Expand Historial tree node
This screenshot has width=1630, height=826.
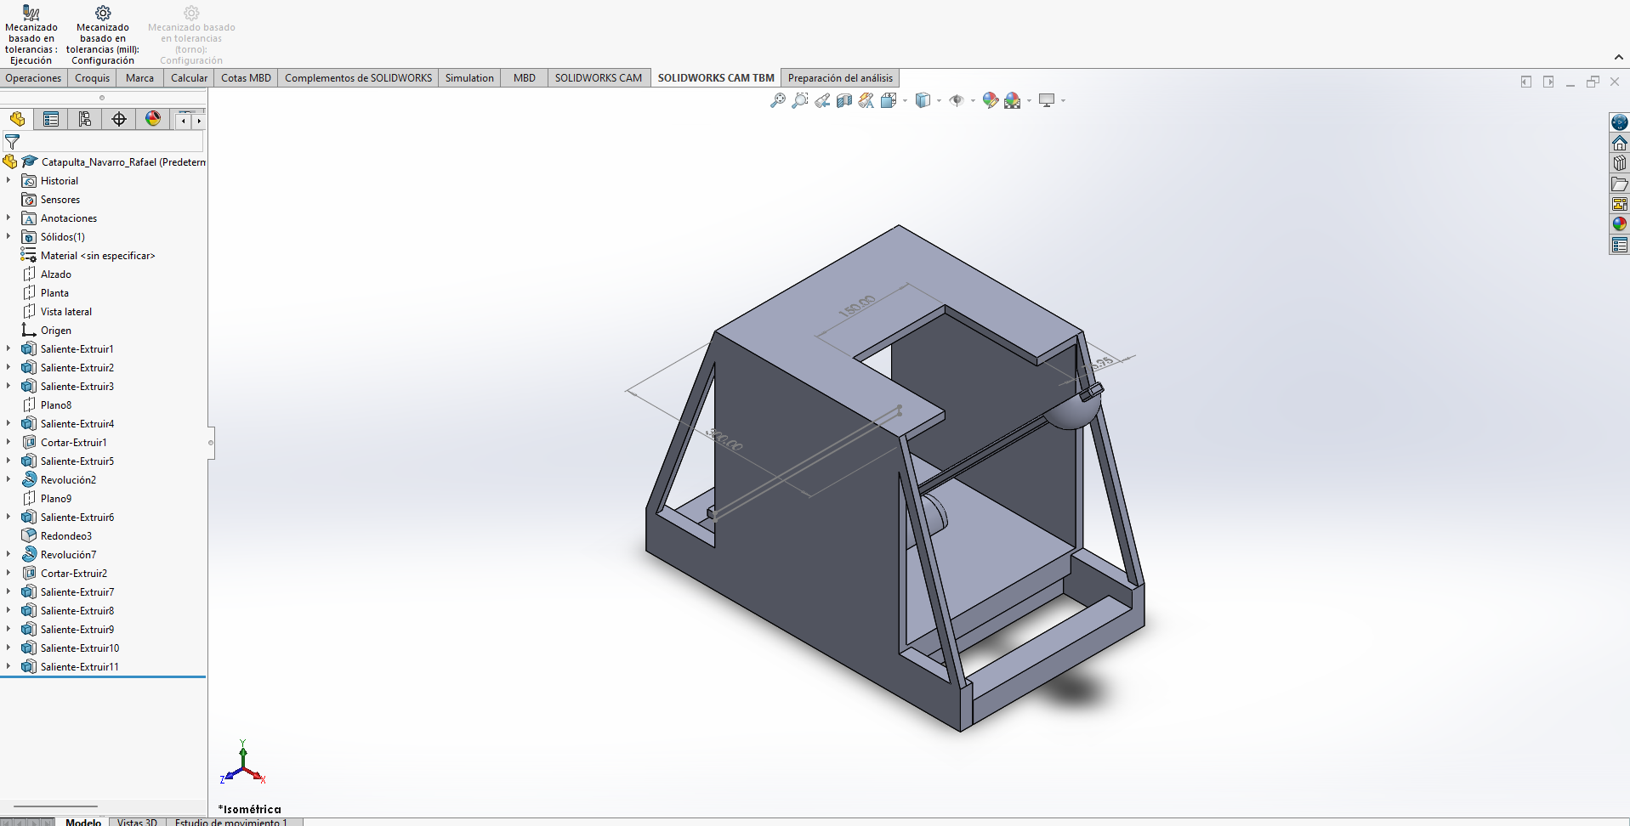[9, 180]
